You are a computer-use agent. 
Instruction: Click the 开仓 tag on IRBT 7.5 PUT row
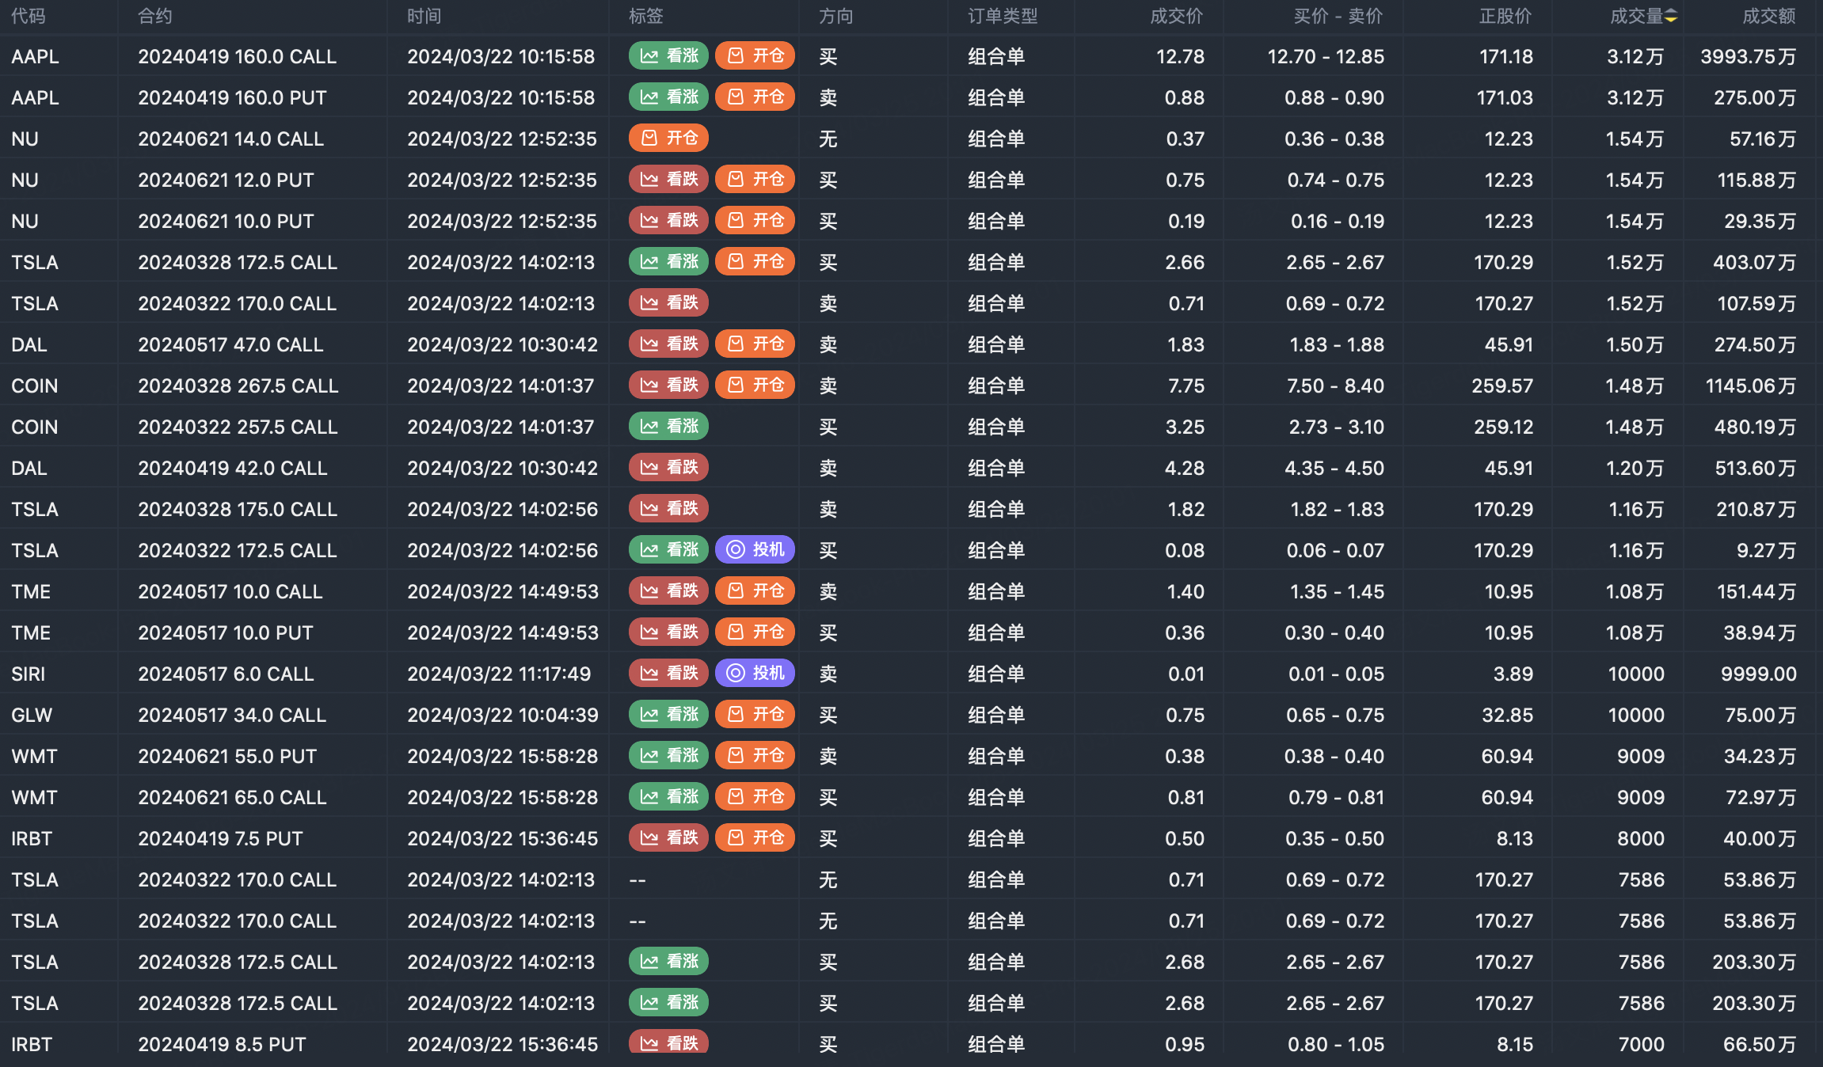755,838
